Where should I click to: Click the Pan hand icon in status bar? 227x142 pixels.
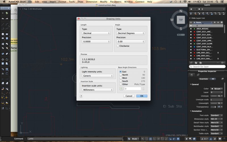186,139
